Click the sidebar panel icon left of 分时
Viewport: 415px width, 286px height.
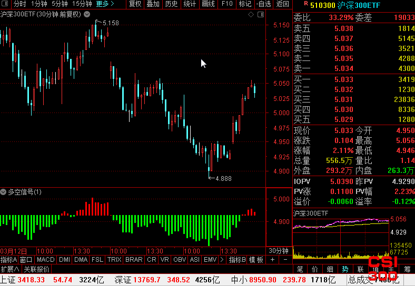tap(5, 4)
